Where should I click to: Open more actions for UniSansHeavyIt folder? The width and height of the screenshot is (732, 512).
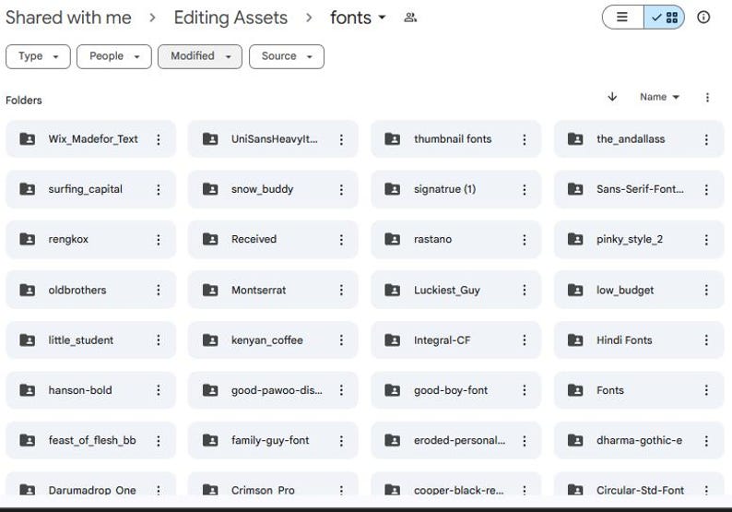(342, 139)
